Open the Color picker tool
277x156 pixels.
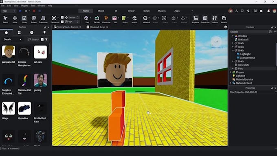[x=155, y=20]
